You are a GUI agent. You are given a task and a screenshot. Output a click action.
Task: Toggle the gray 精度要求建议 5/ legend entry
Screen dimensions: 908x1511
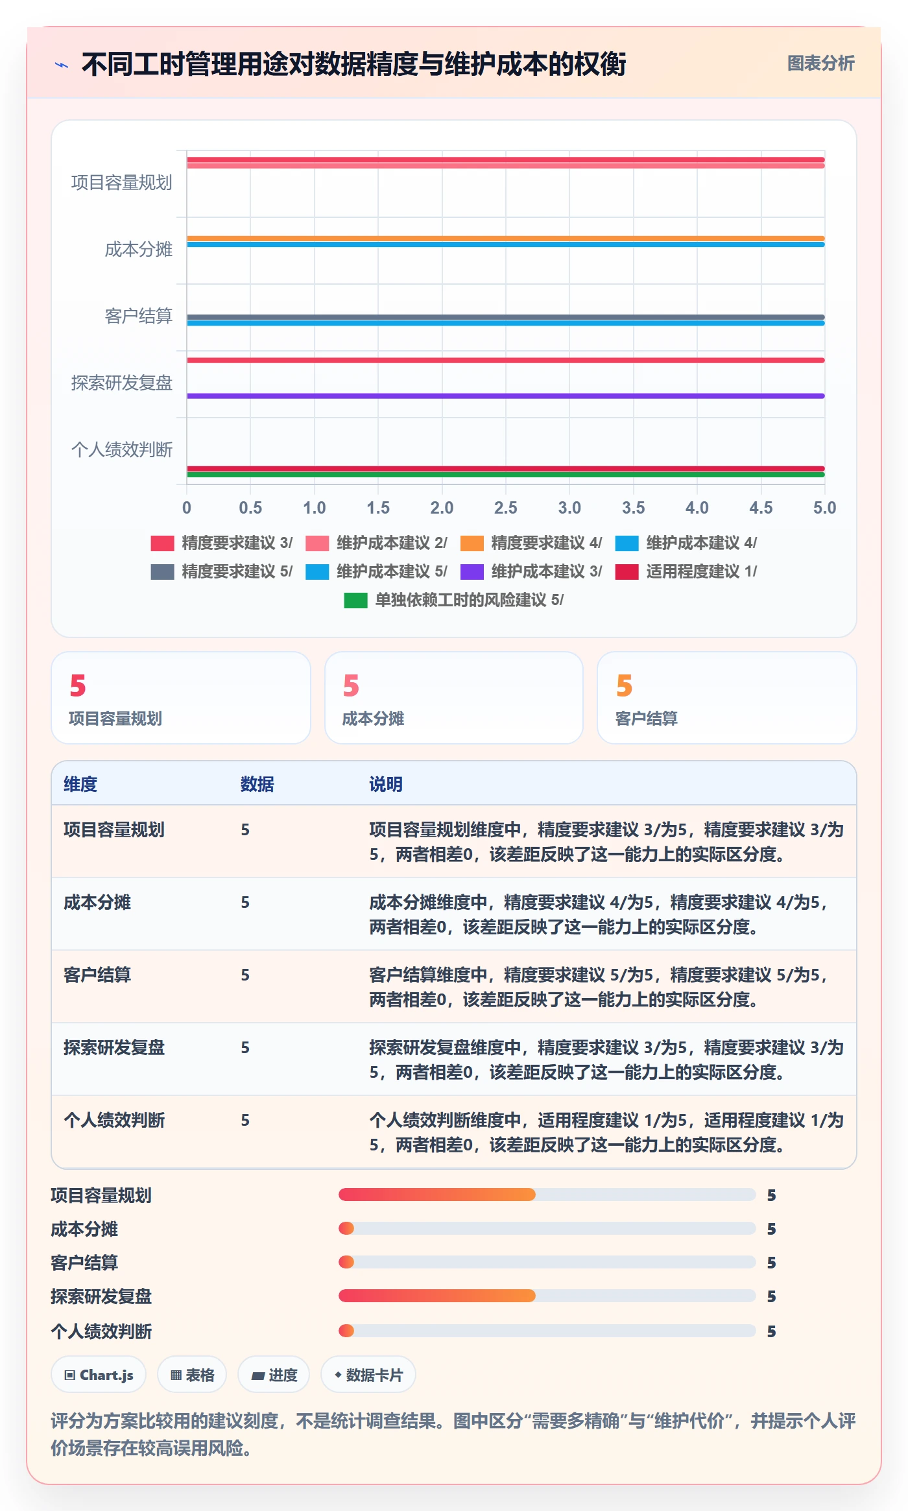click(x=222, y=571)
